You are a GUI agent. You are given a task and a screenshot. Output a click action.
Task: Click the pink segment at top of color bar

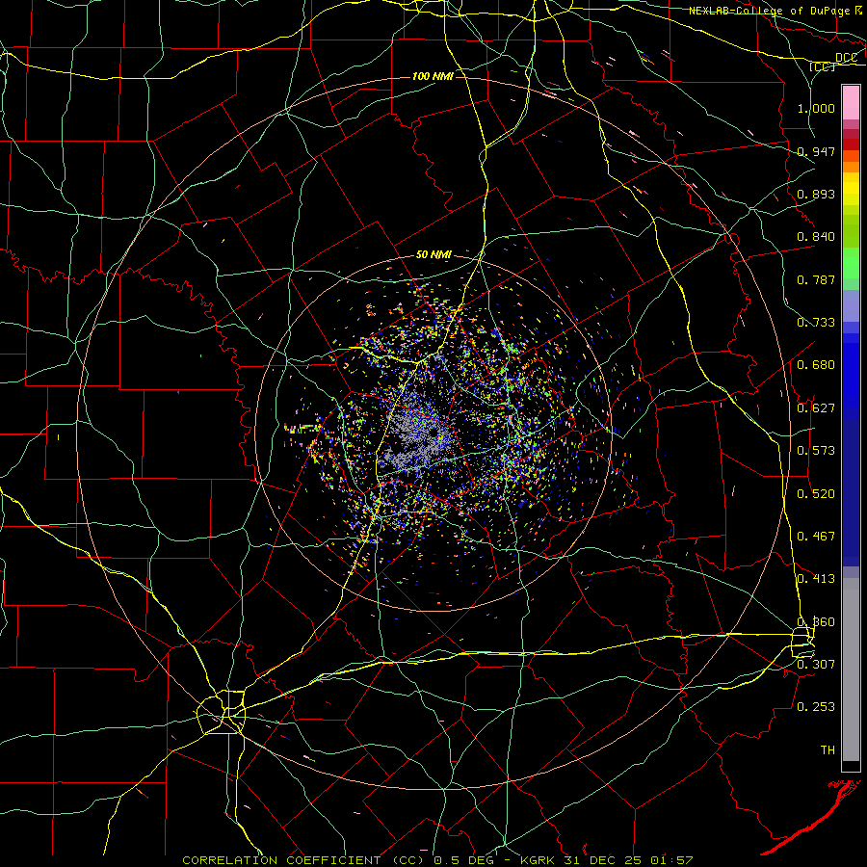pos(851,103)
